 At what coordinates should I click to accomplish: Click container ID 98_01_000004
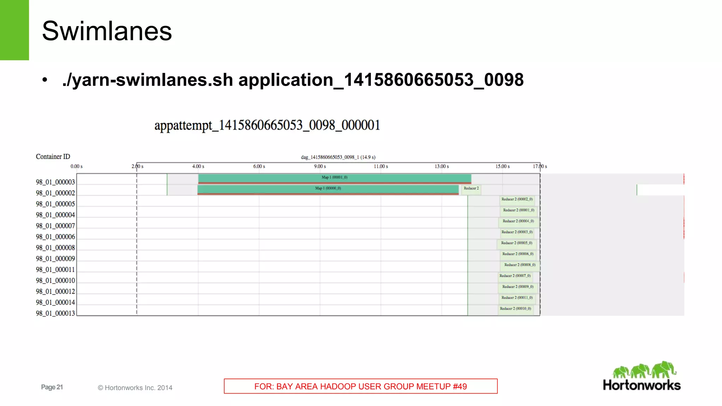55,215
